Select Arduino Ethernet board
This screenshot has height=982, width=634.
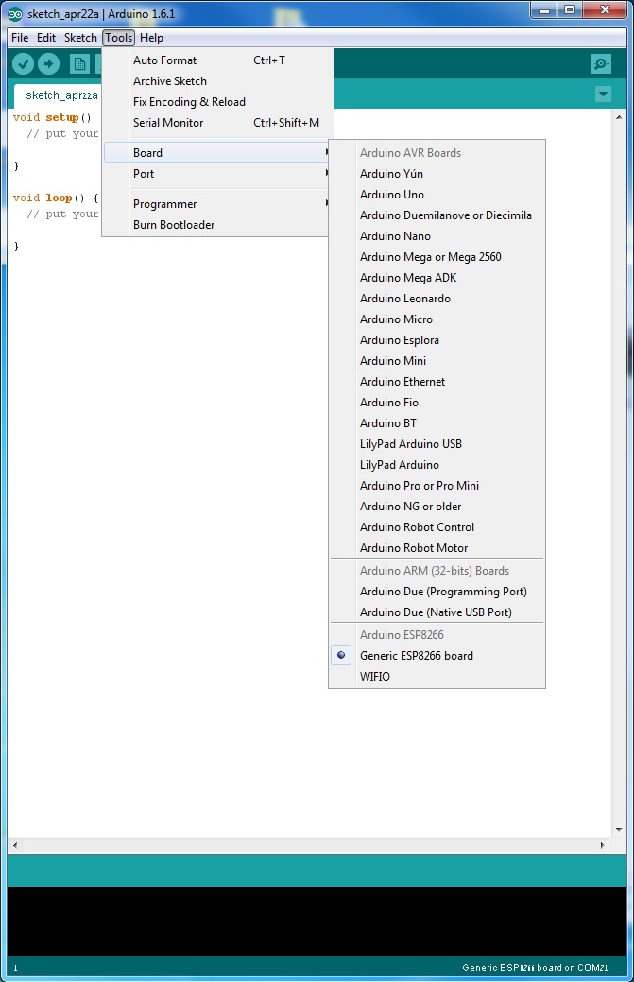click(x=437, y=381)
